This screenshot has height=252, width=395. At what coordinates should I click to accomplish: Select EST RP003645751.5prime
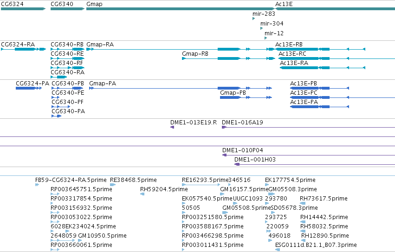[x=81, y=189]
